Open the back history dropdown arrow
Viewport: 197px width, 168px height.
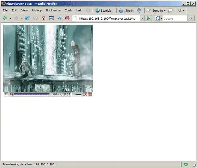pyautogui.click(x=10, y=19)
